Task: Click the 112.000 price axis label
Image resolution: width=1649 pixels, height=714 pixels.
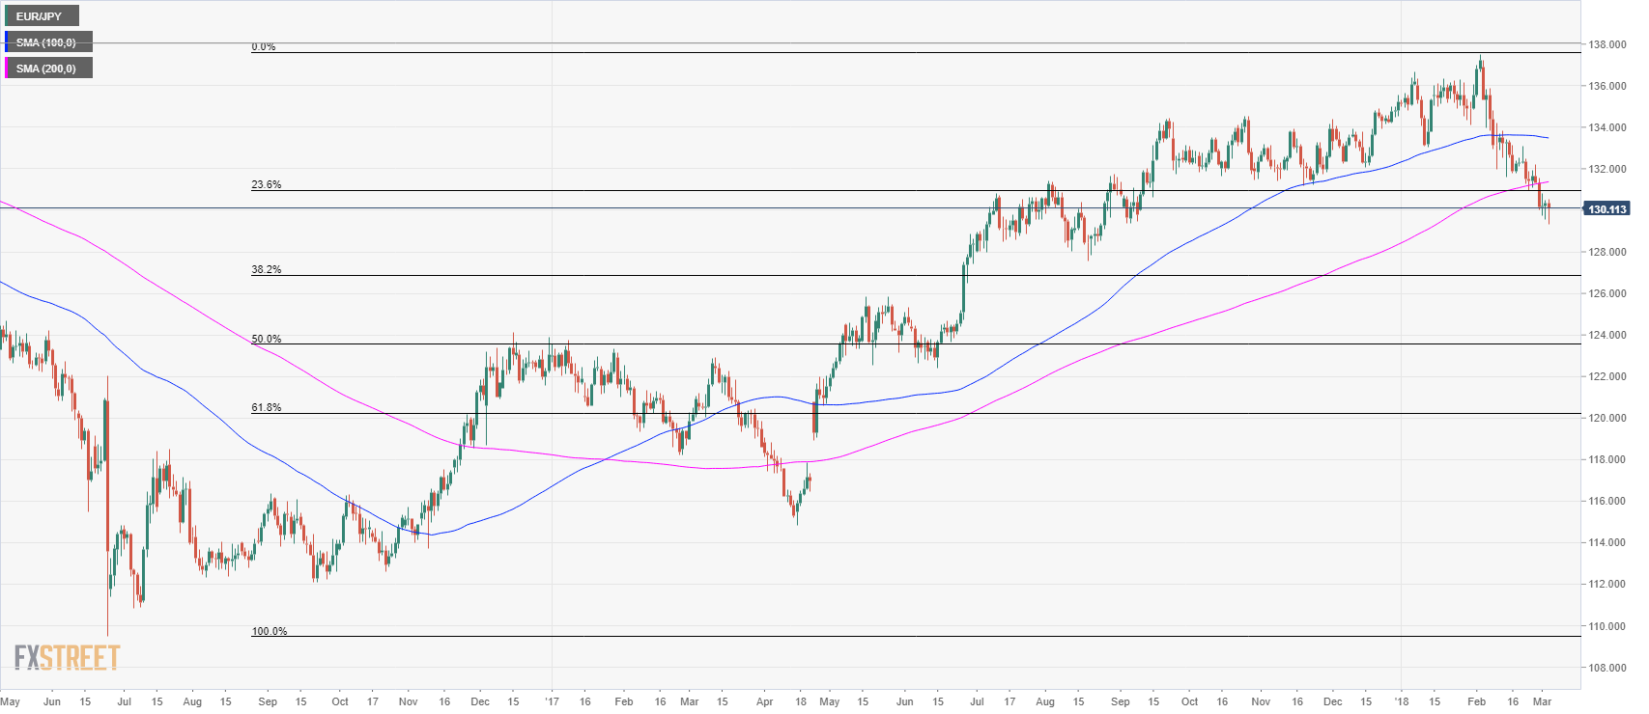Action: point(1608,584)
